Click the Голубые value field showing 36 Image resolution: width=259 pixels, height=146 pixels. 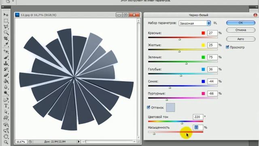tap(212, 69)
